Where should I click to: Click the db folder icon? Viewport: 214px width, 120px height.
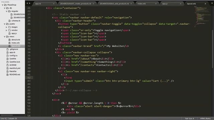pos(7,8)
